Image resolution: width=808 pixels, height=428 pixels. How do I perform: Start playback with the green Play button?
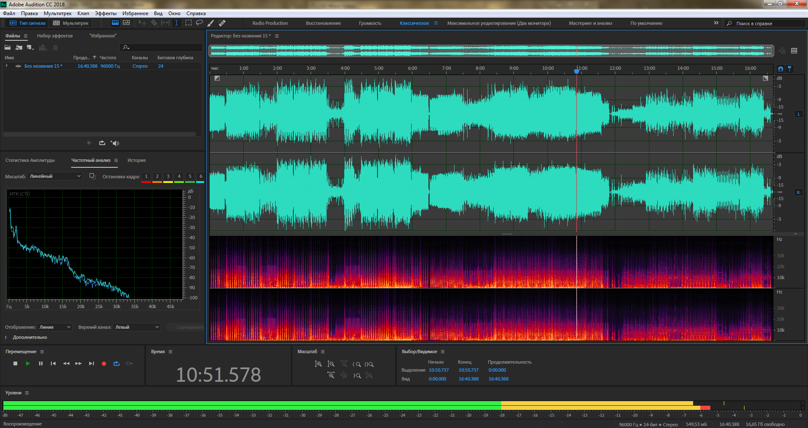pos(28,363)
